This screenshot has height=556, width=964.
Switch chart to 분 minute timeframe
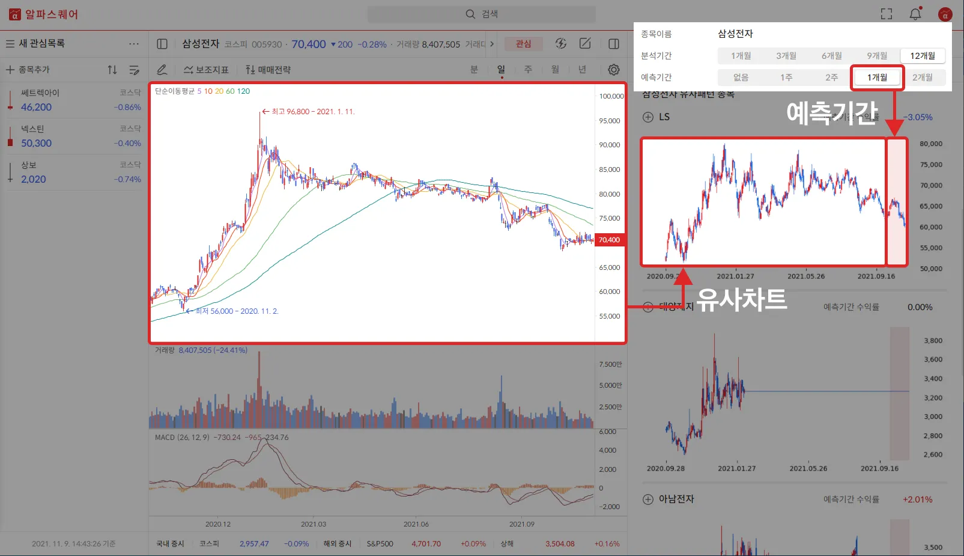[474, 70]
